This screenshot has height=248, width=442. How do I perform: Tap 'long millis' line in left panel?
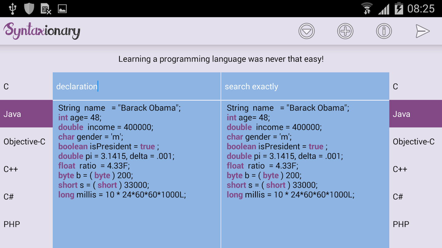coord(122,195)
